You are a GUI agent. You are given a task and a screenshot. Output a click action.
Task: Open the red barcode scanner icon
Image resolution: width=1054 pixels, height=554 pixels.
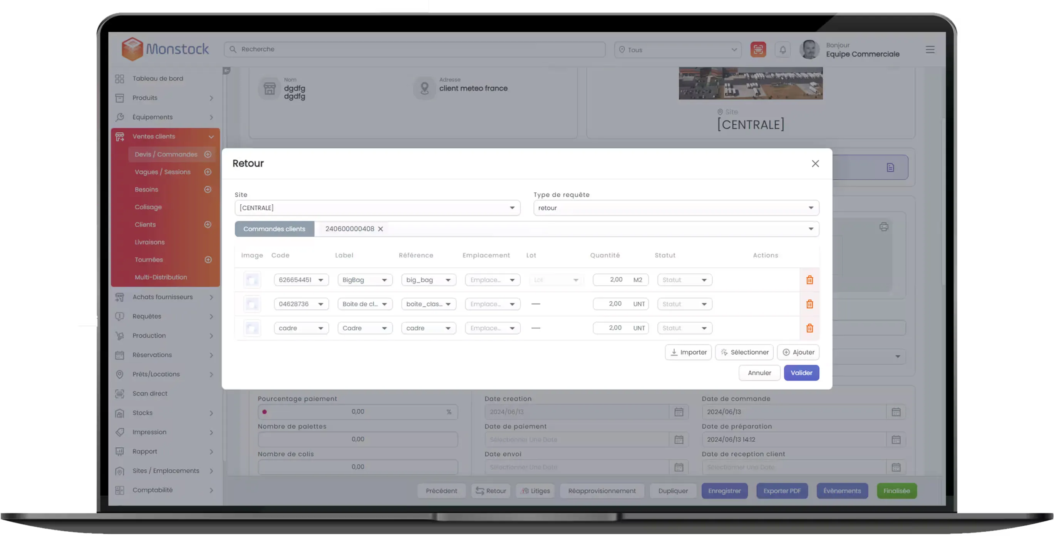758,50
